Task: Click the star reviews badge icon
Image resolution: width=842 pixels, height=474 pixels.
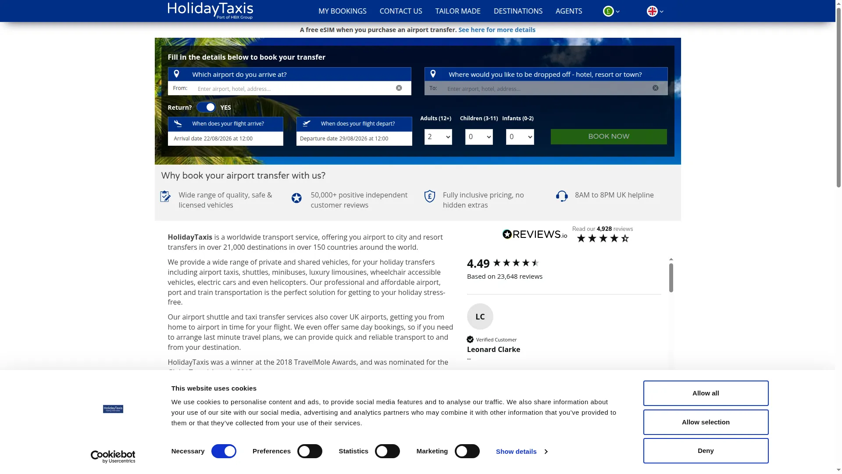Action: click(297, 198)
